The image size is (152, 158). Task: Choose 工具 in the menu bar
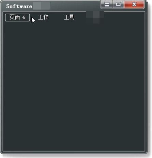click(x=69, y=17)
